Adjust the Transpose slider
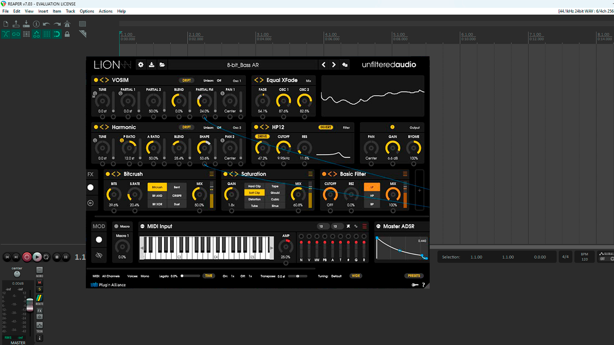This screenshot has height=345, width=614. point(298,276)
